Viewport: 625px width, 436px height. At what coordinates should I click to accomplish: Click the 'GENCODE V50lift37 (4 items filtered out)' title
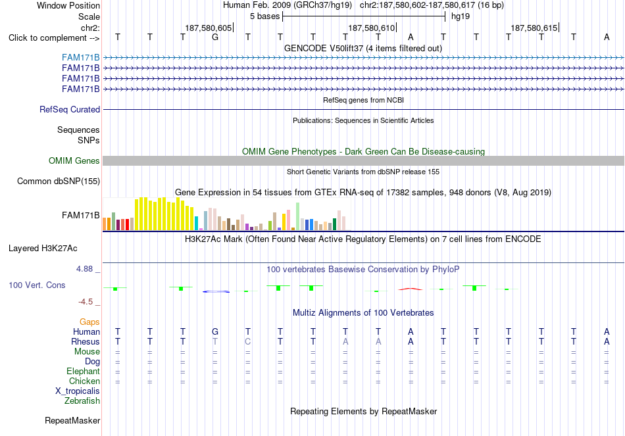pyautogui.click(x=363, y=48)
